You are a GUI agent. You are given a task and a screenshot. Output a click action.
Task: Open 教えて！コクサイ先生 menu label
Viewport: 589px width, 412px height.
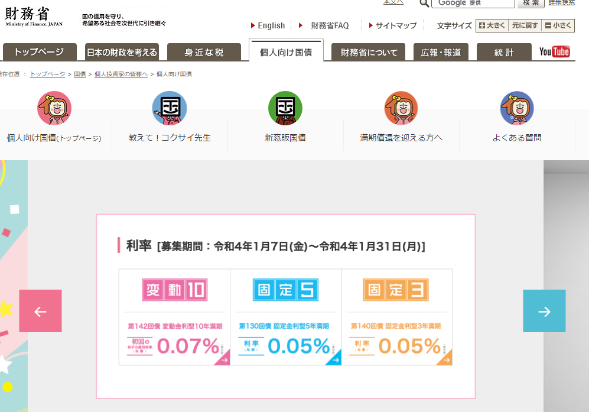click(170, 138)
